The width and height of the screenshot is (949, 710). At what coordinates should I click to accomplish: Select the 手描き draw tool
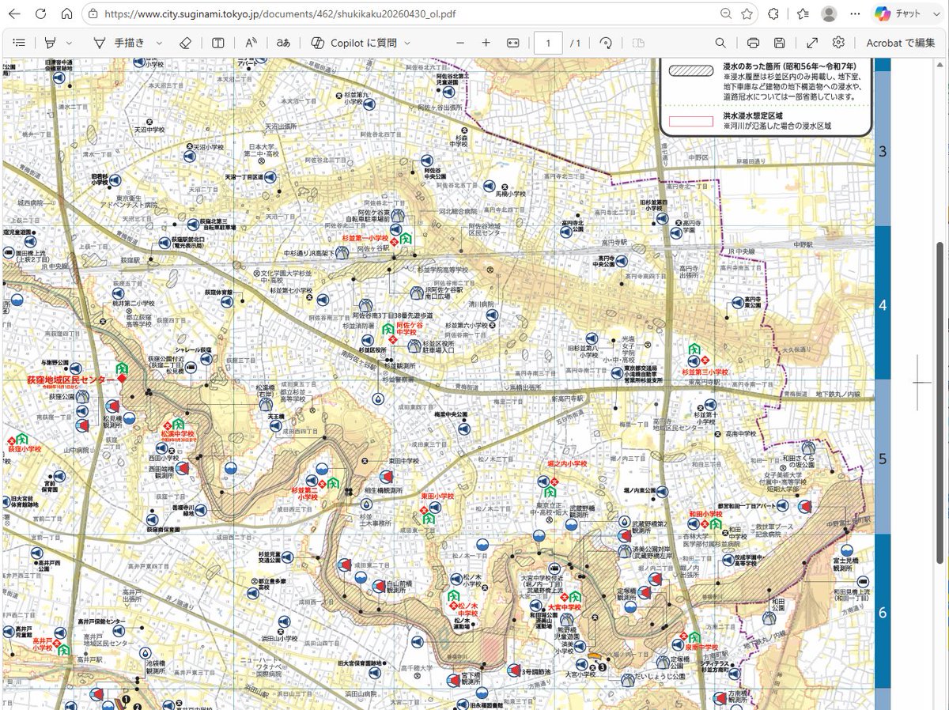119,43
